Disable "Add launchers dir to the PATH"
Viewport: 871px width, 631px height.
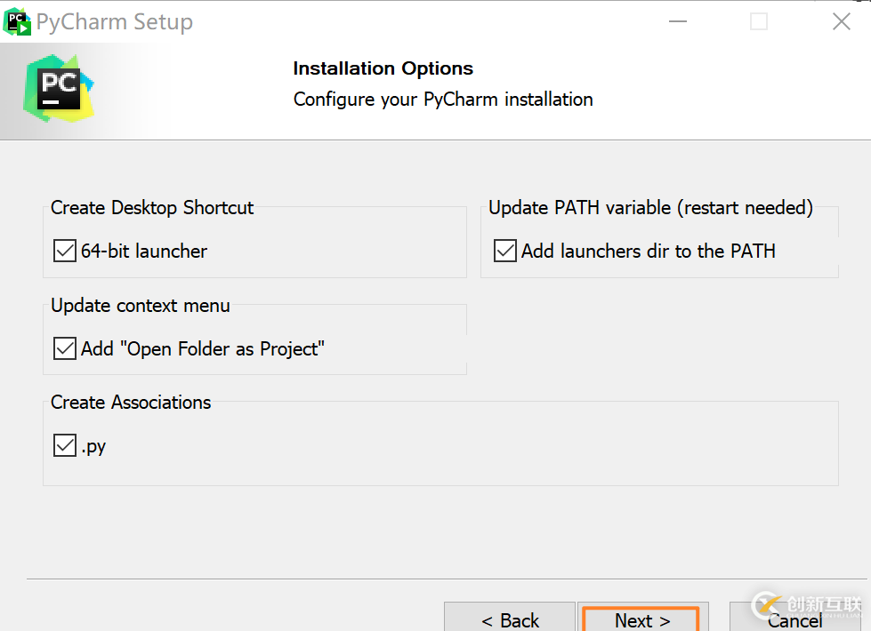coord(504,251)
